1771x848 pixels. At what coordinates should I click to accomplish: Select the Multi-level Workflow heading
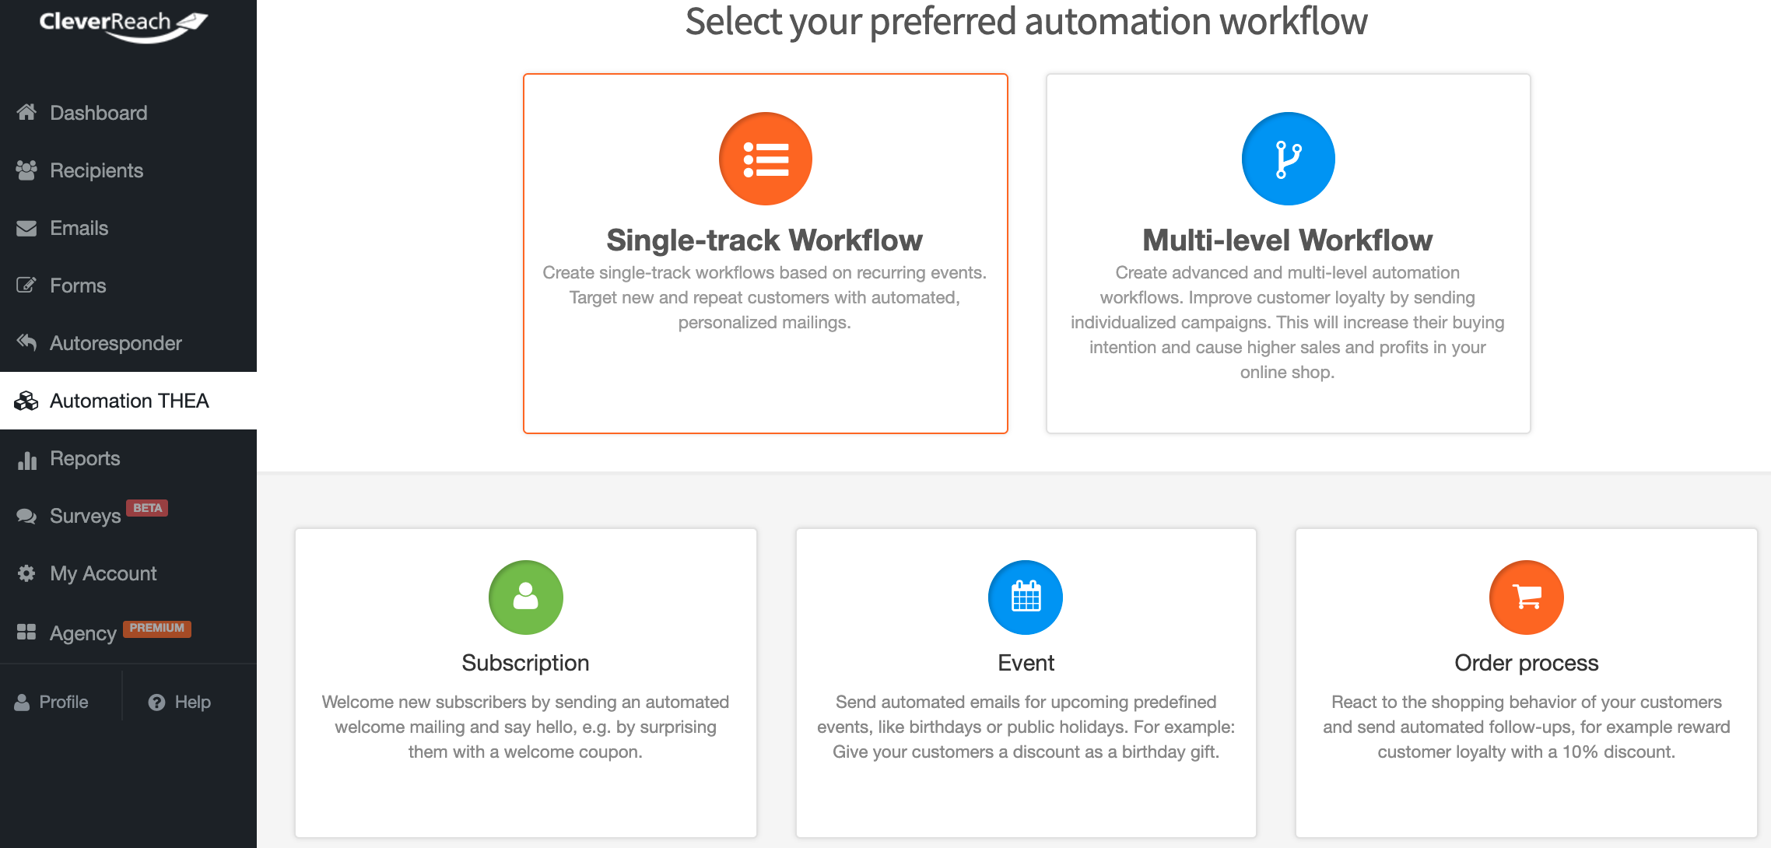click(x=1287, y=240)
